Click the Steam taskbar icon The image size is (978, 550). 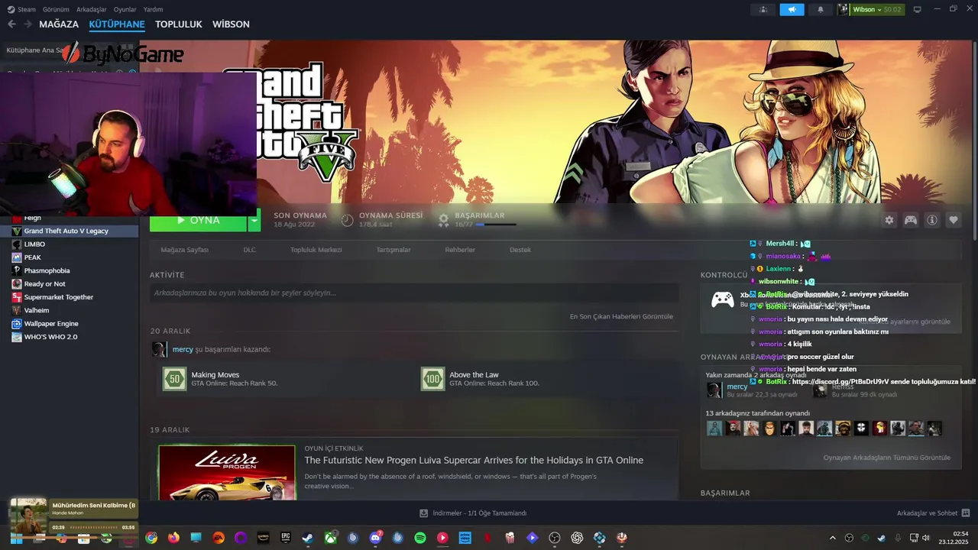click(308, 538)
